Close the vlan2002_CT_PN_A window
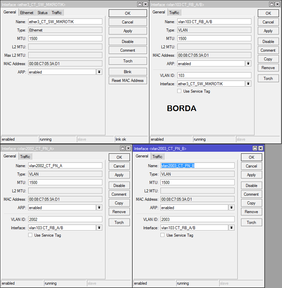The height and width of the screenshot is (288, 282). [x=129, y=148]
